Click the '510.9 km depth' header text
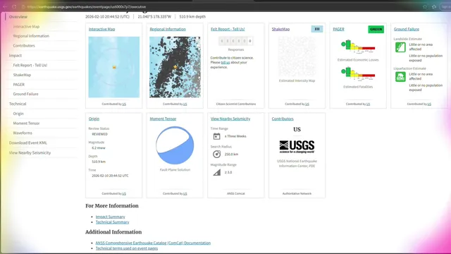The width and height of the screenshot is (451, 254). point(192,17)
